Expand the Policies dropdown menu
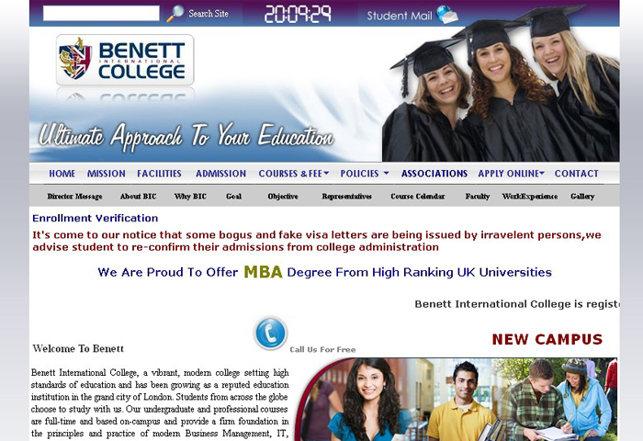The image size is (643, 441). [365, 174]
